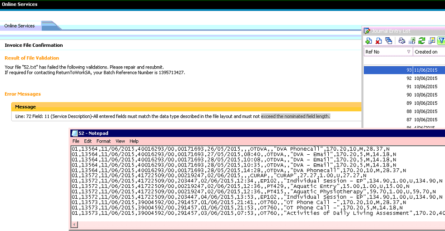Select journal entry row 93
This screenshot has height=231, width=445.
coord(404,70)
